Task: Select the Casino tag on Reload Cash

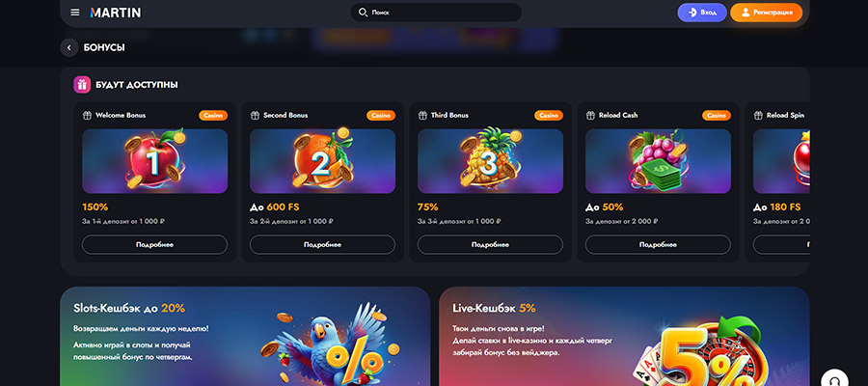Action: click(717, 115)
